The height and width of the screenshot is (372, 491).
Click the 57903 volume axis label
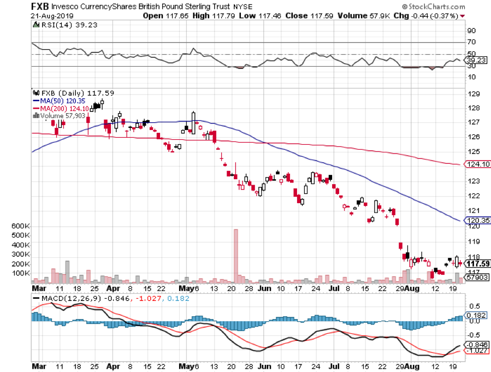click(x=476, y=279)
